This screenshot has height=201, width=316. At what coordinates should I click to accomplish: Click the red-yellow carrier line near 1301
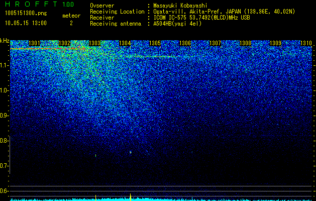[x=47, y=49]
